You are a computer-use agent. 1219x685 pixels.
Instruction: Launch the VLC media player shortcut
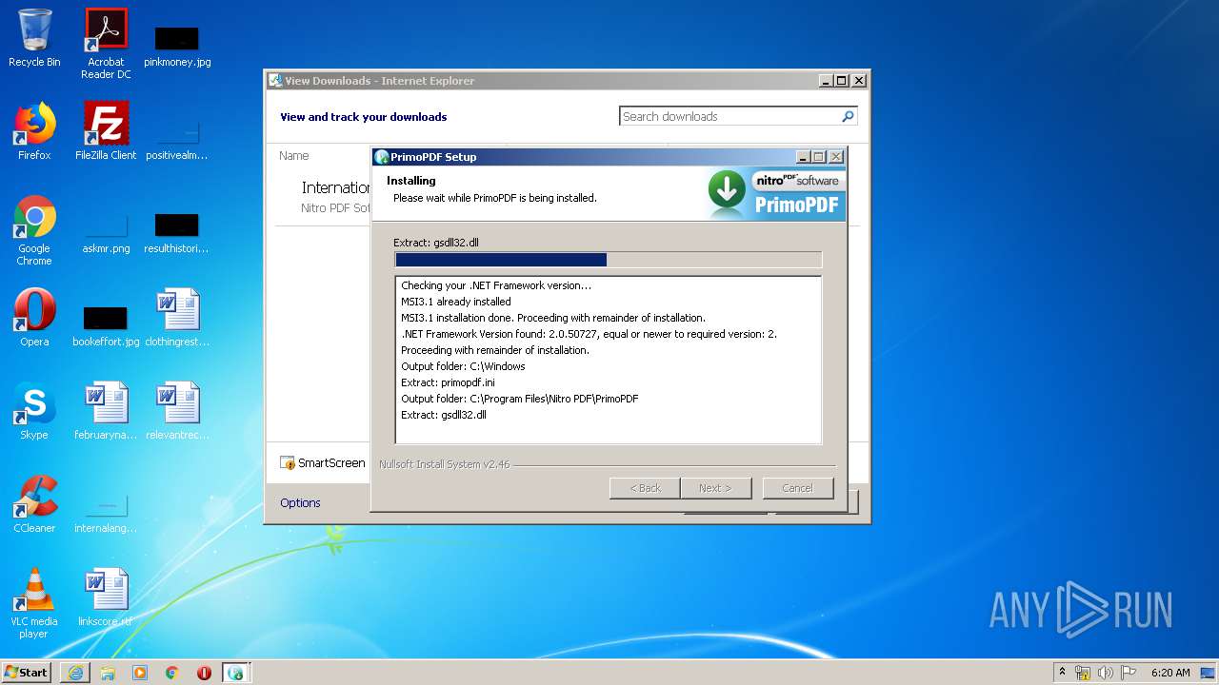click(x=34, y=603)
